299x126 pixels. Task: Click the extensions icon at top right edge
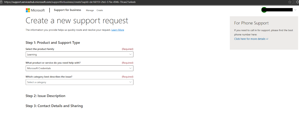coord(298,2)
